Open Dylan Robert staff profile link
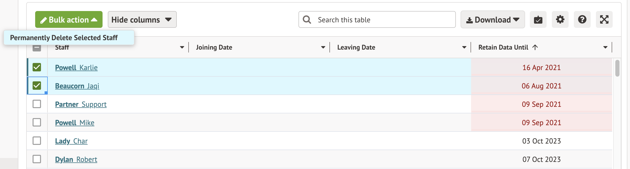Screen dimensions: 630x169 point(76,159)
